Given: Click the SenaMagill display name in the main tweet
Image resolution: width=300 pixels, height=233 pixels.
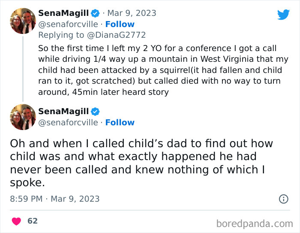Looking at the screenshot, I should [x=63, y=112].
